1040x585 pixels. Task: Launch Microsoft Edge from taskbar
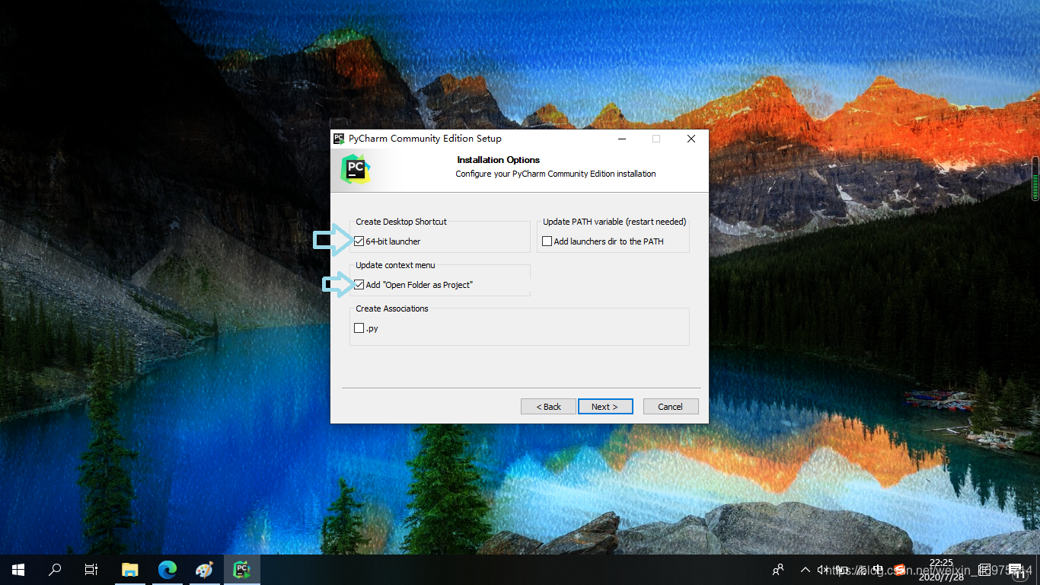point(167,570)
